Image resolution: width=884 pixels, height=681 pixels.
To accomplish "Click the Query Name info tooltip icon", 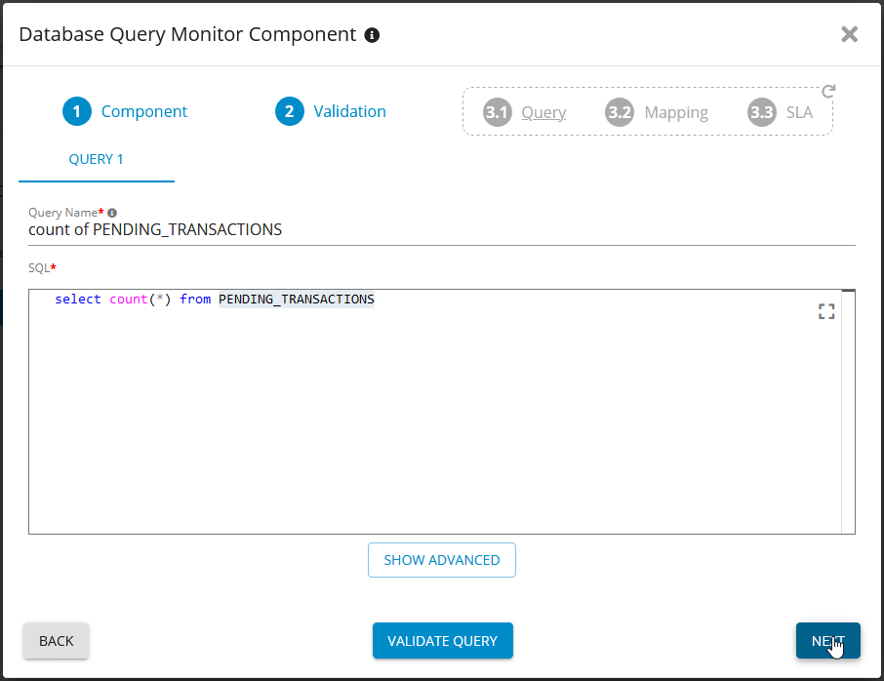I will 112,213.
